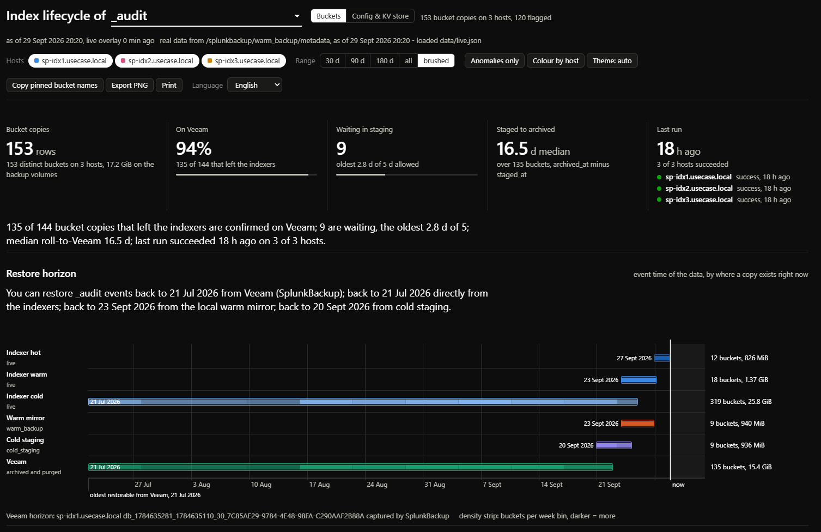Click the '20 Sept 2026' bar label

(576, 445)
